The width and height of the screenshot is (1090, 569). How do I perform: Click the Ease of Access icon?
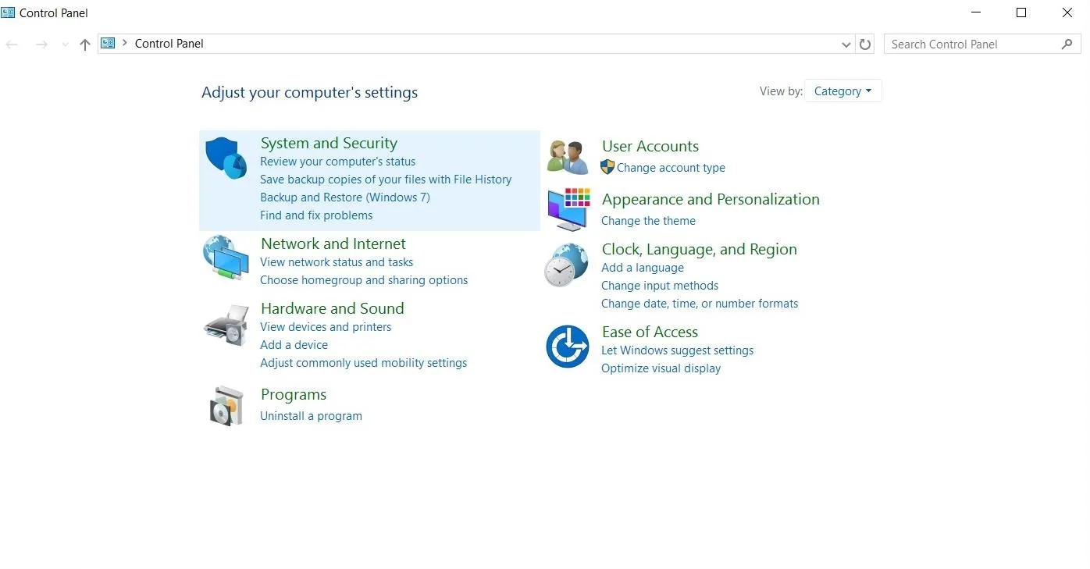click(568, 347)
